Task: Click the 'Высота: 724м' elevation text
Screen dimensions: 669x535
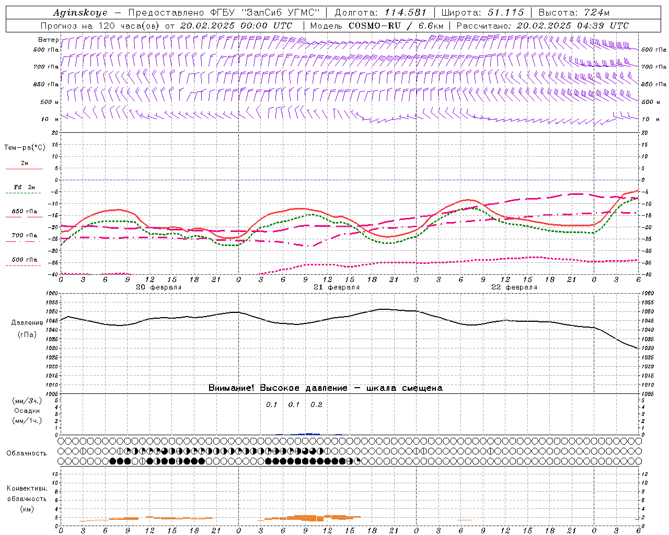Action: click(574, 13)
